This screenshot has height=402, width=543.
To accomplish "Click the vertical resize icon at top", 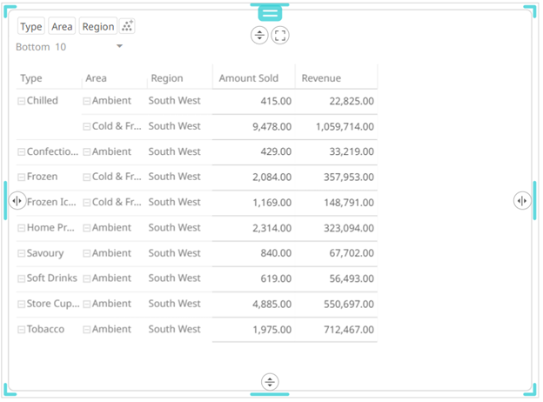I will coord(259,36).
